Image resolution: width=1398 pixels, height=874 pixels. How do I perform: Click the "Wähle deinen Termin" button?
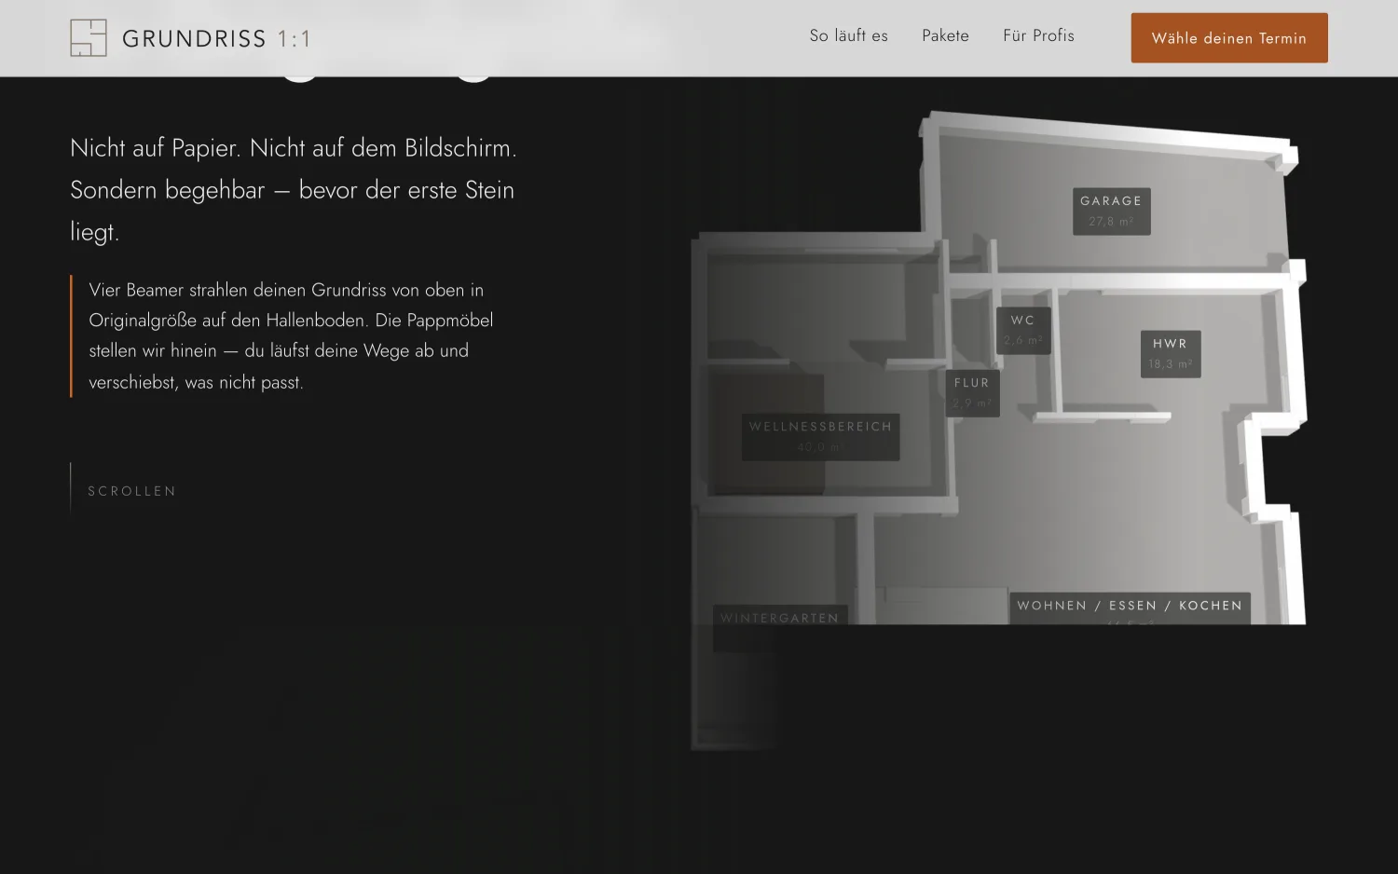1229,38
